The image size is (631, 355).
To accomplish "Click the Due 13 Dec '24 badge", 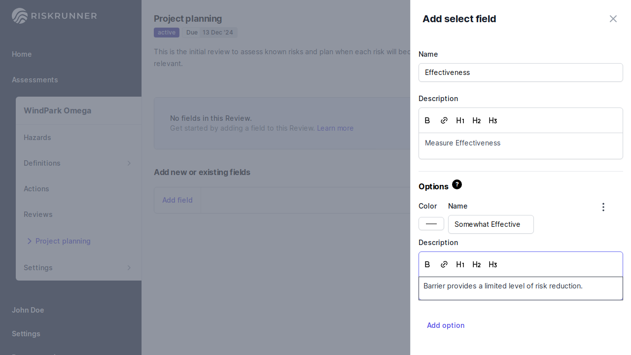I will [x=210, y=33].
